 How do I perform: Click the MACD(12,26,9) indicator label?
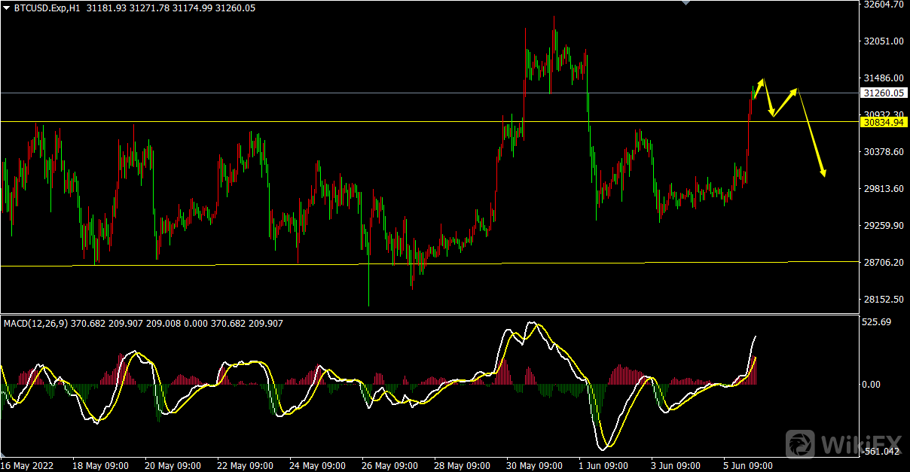(36, 324)
